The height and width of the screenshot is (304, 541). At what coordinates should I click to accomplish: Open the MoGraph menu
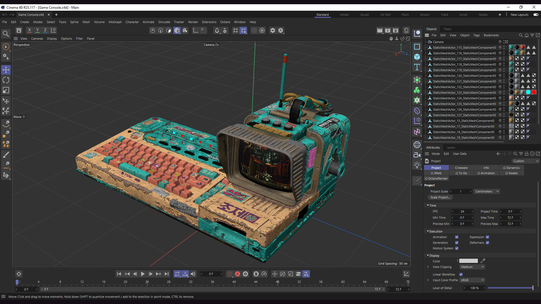coord(115,22)
